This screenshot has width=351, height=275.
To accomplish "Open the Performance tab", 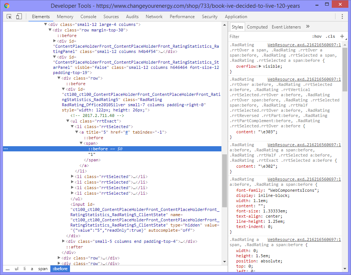I will coord(182,17).
